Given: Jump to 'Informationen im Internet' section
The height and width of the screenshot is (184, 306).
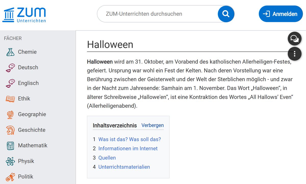Looking at the screenshot, I should click(128, 148).
